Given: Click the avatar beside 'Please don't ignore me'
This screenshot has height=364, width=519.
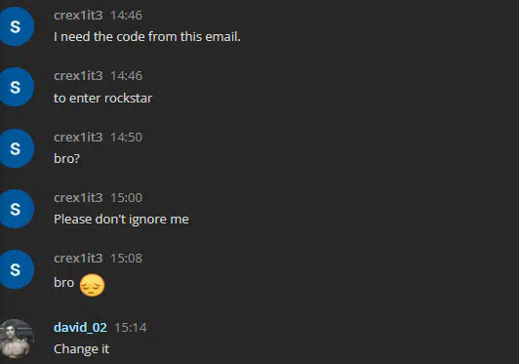Looking at the screenshot, I should coord(15,209).
